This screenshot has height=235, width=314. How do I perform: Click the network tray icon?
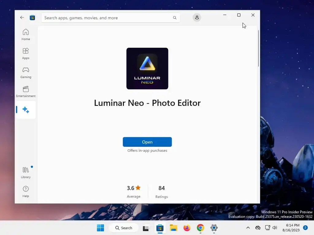pos(267,228)
